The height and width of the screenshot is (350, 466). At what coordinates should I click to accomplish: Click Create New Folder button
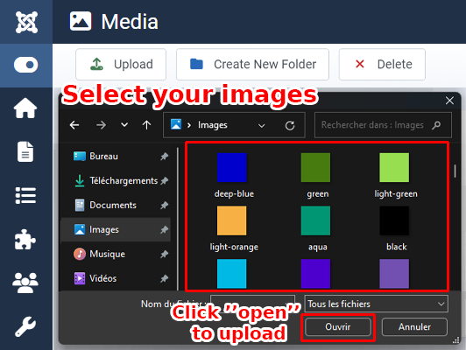coord(252,64)
